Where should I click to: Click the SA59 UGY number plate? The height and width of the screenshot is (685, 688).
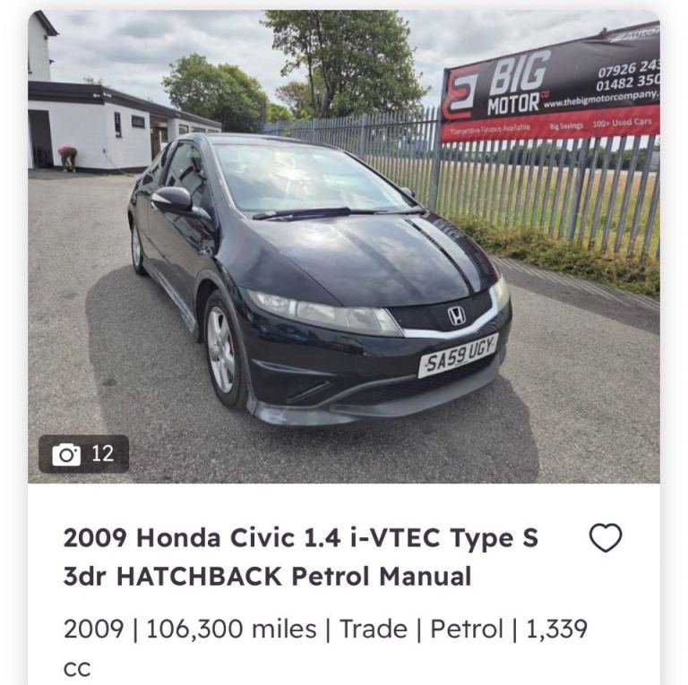[458, 355]
